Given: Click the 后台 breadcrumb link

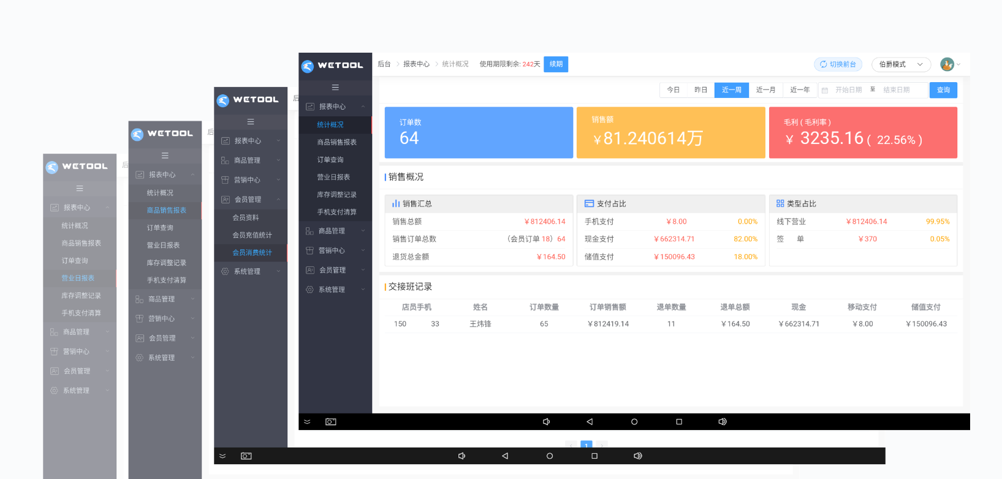Looking at the screenshot, I should coord(384,64).
